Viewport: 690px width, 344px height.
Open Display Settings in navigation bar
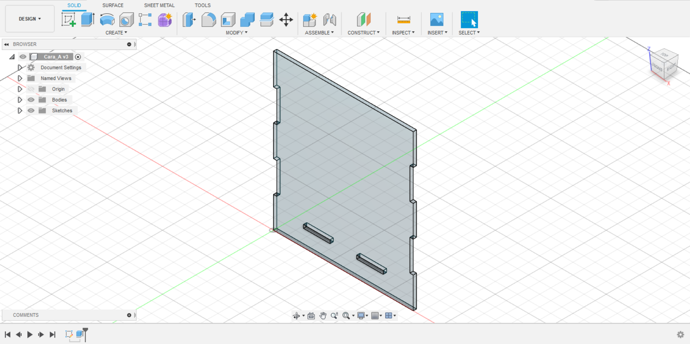click(361, 316)
